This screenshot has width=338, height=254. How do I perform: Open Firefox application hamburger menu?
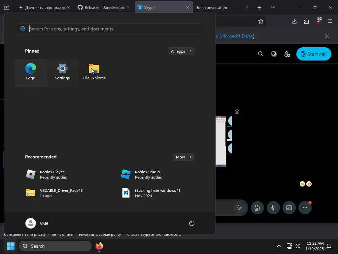[330, 21]
